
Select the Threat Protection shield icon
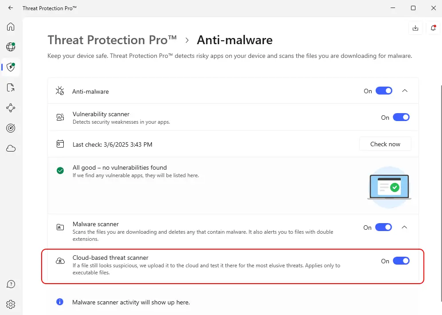(x=11, y=67)
